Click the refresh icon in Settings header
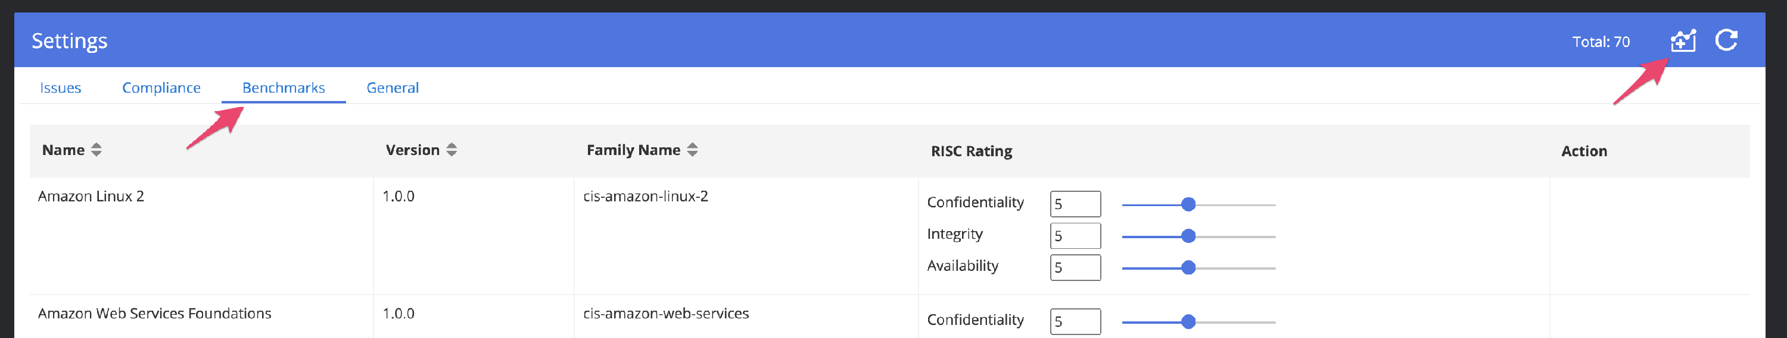 point(1726,41)
